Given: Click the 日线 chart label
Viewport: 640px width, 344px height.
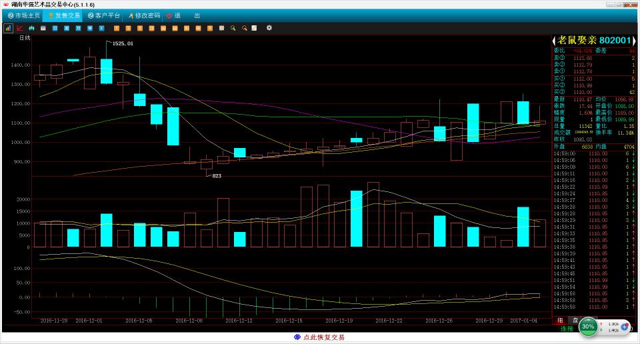Looking at the screenshot, I should pos(25,38).
